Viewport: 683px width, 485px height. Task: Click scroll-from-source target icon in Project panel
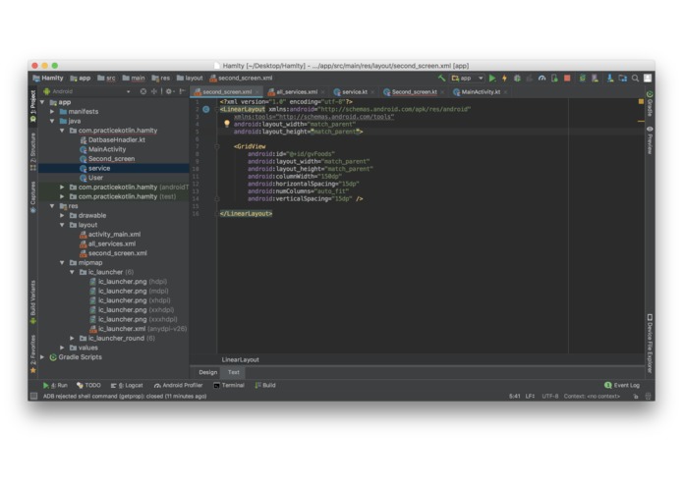pyautogui.click(x=143, y=91)
